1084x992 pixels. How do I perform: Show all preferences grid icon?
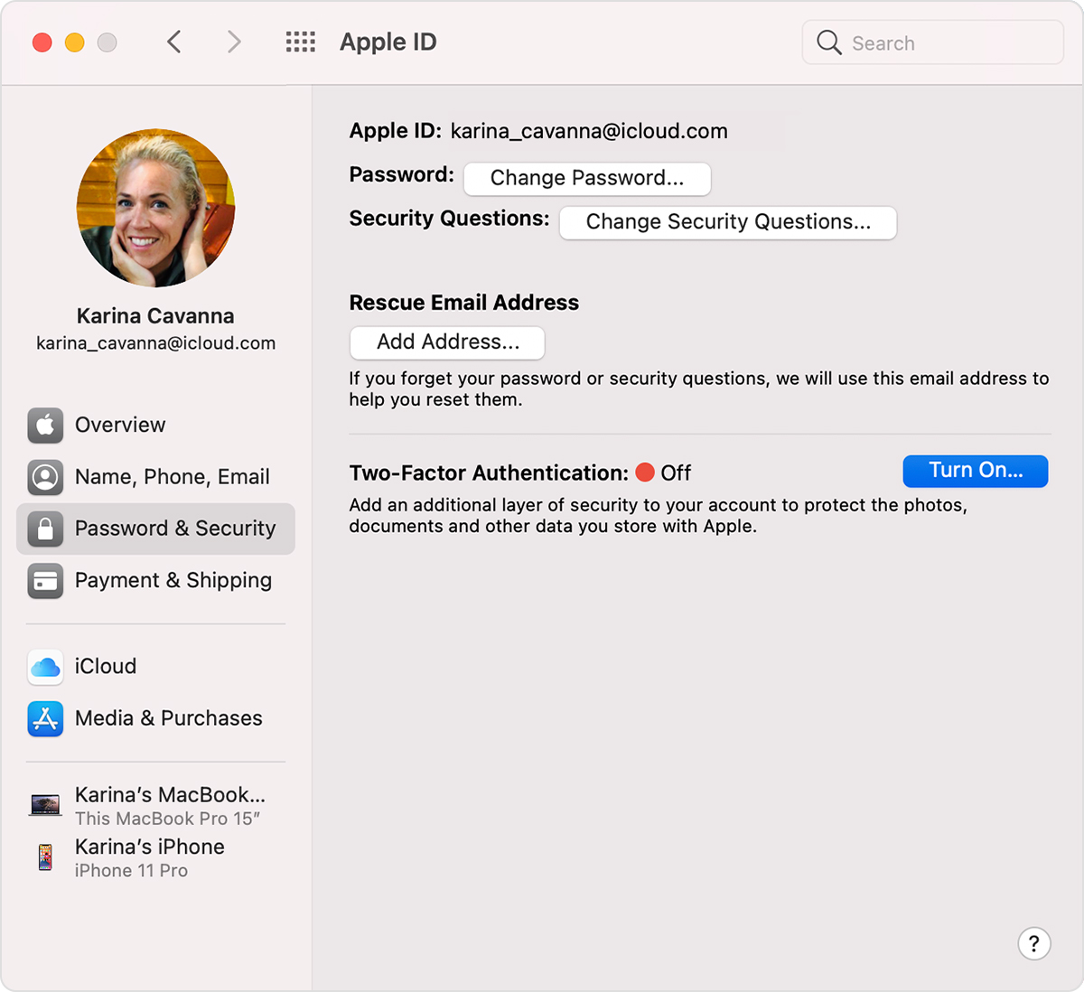point(301,42)
